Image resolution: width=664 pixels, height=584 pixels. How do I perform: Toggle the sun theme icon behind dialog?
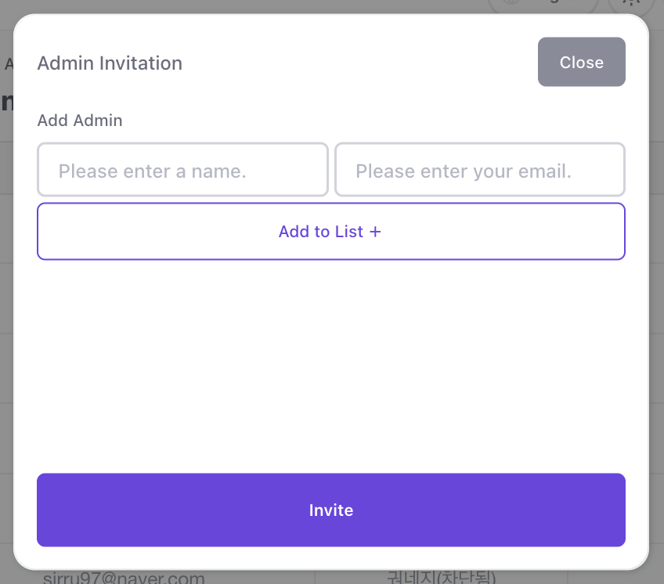pos(629,4)
